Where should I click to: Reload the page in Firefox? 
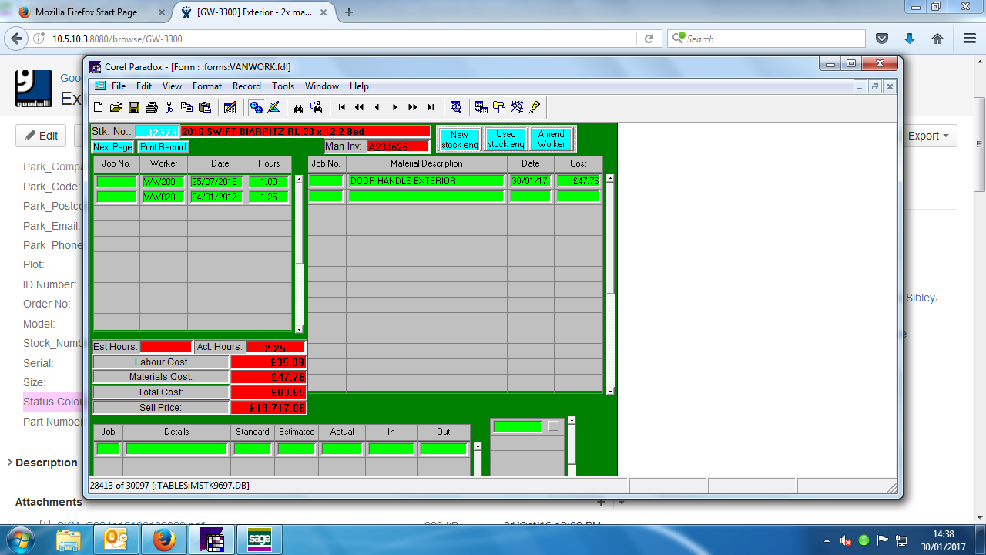[x=649, y=39]
